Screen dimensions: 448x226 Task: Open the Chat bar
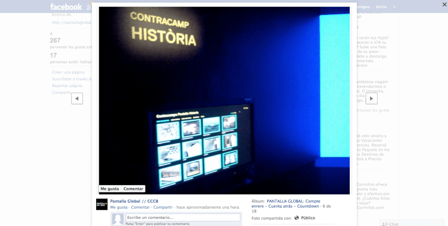coord(391,223)
